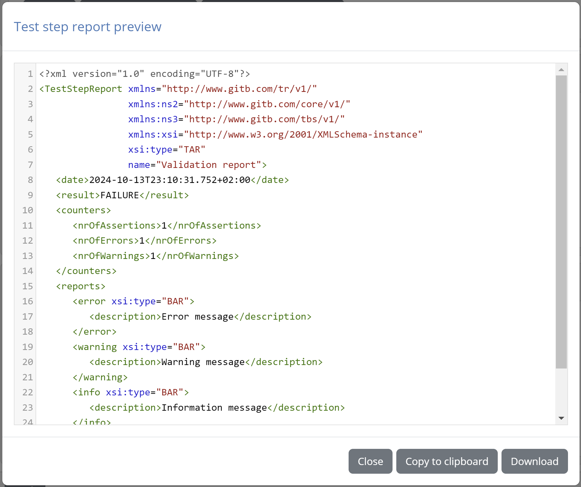
Task: Click the warning xsi:type="BAR" line
Action: tap(139, 347)
